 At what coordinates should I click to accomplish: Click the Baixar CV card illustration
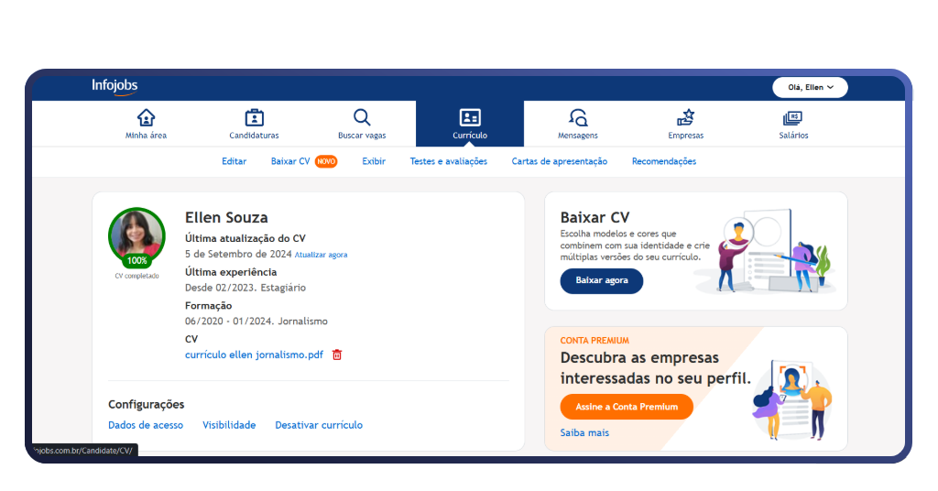(765, 251)
